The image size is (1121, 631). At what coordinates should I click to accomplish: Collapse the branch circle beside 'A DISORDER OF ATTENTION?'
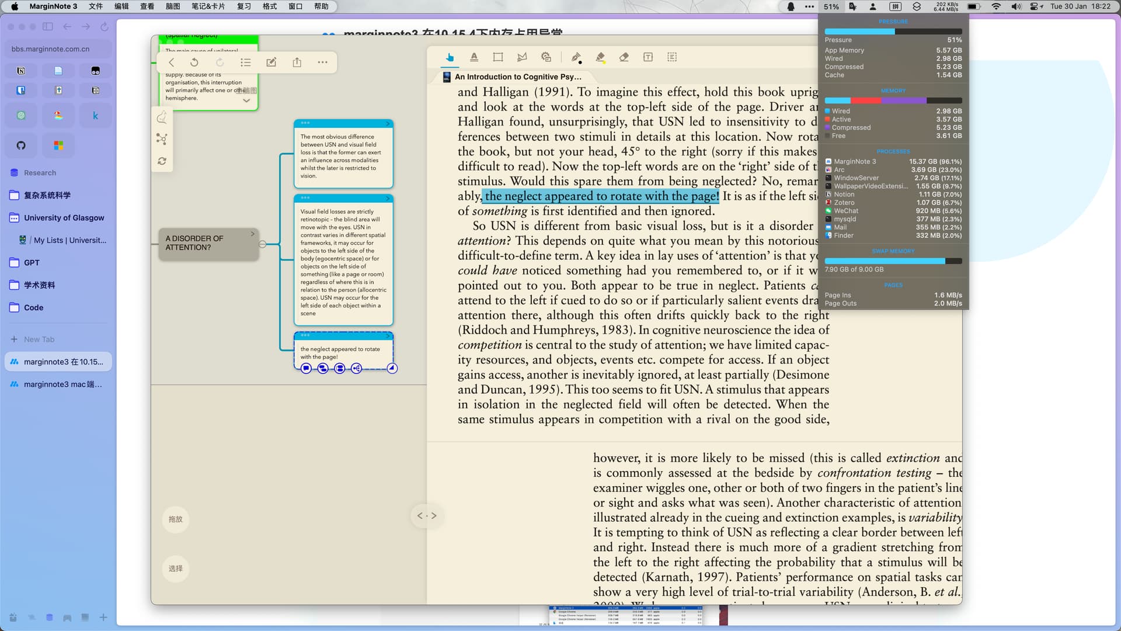coord(263,244)
